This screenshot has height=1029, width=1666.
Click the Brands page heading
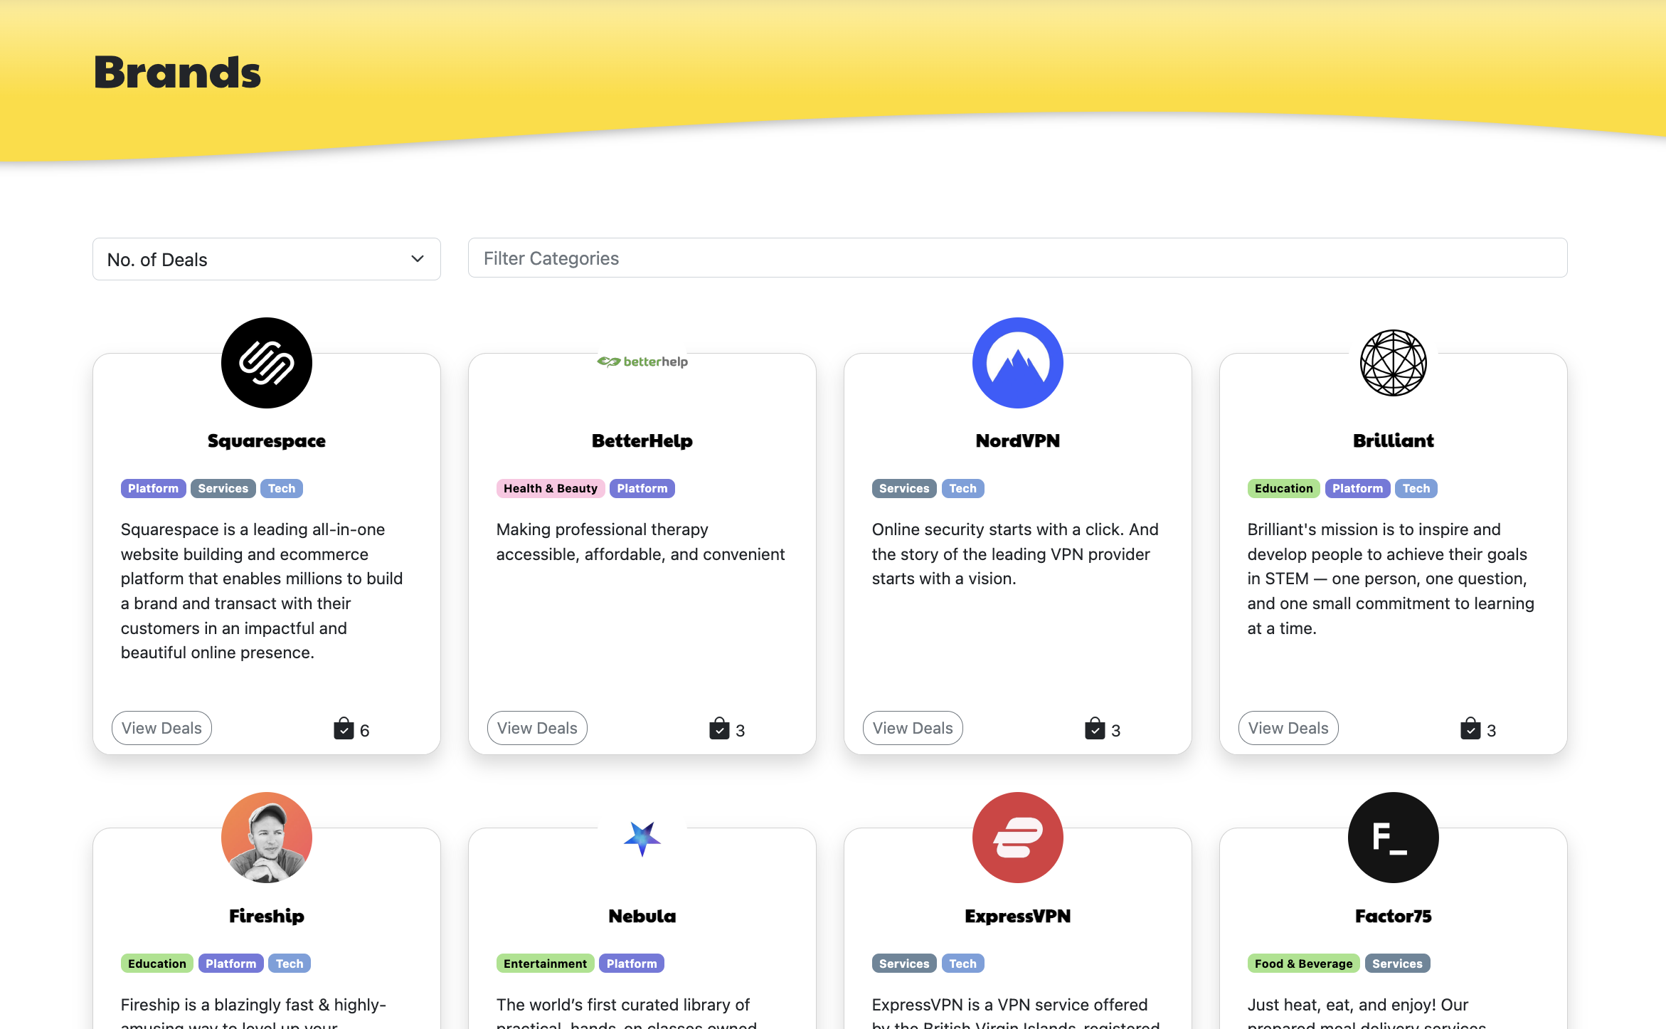[177, 72]
